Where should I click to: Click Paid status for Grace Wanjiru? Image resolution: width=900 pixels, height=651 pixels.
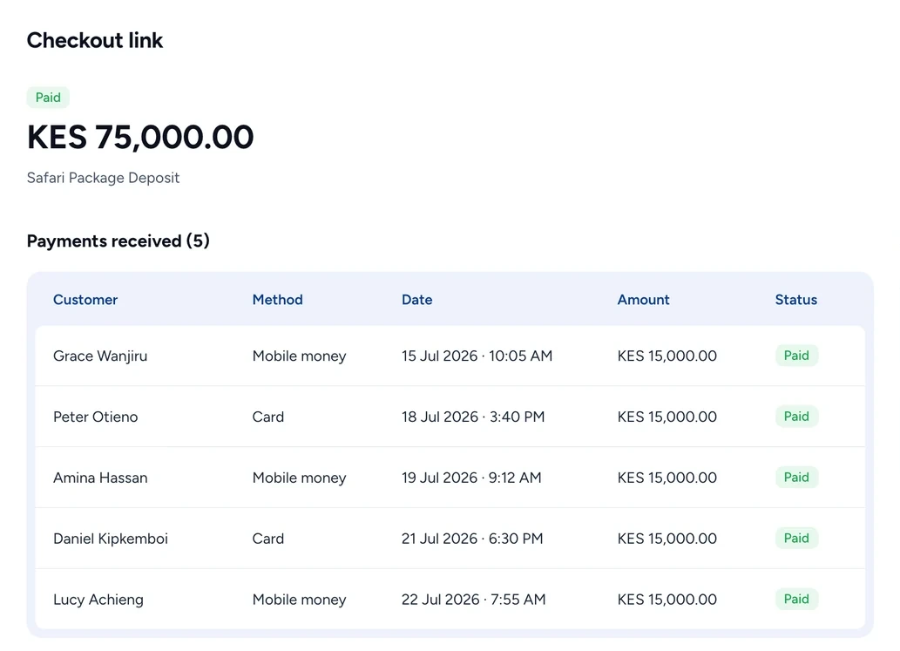point(796,356)
